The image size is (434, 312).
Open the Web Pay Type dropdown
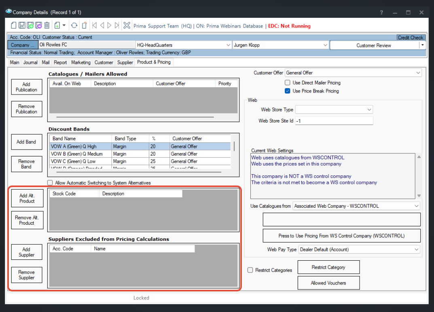coord(416,249)
